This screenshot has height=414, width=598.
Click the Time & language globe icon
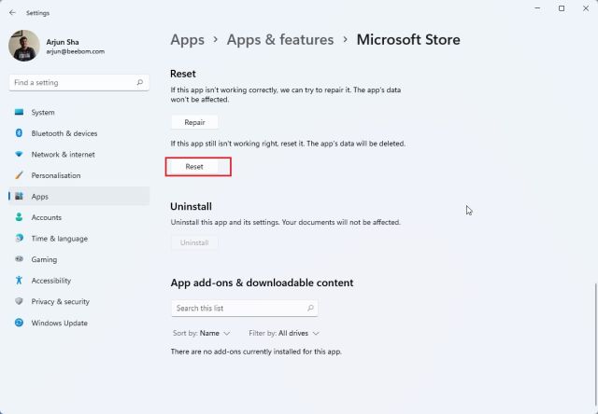19,238
